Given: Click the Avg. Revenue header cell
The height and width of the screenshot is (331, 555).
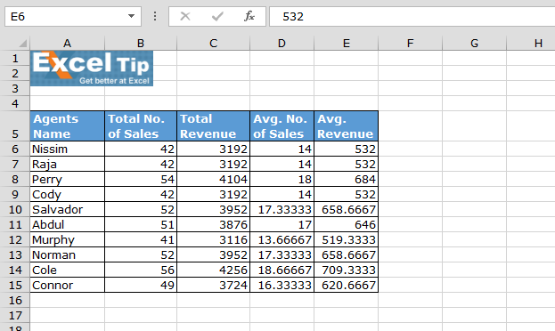Looking at the screenshot, I should click(347, 125).
